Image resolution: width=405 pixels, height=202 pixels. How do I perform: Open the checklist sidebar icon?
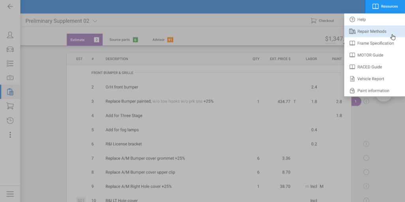click(10, 64)
